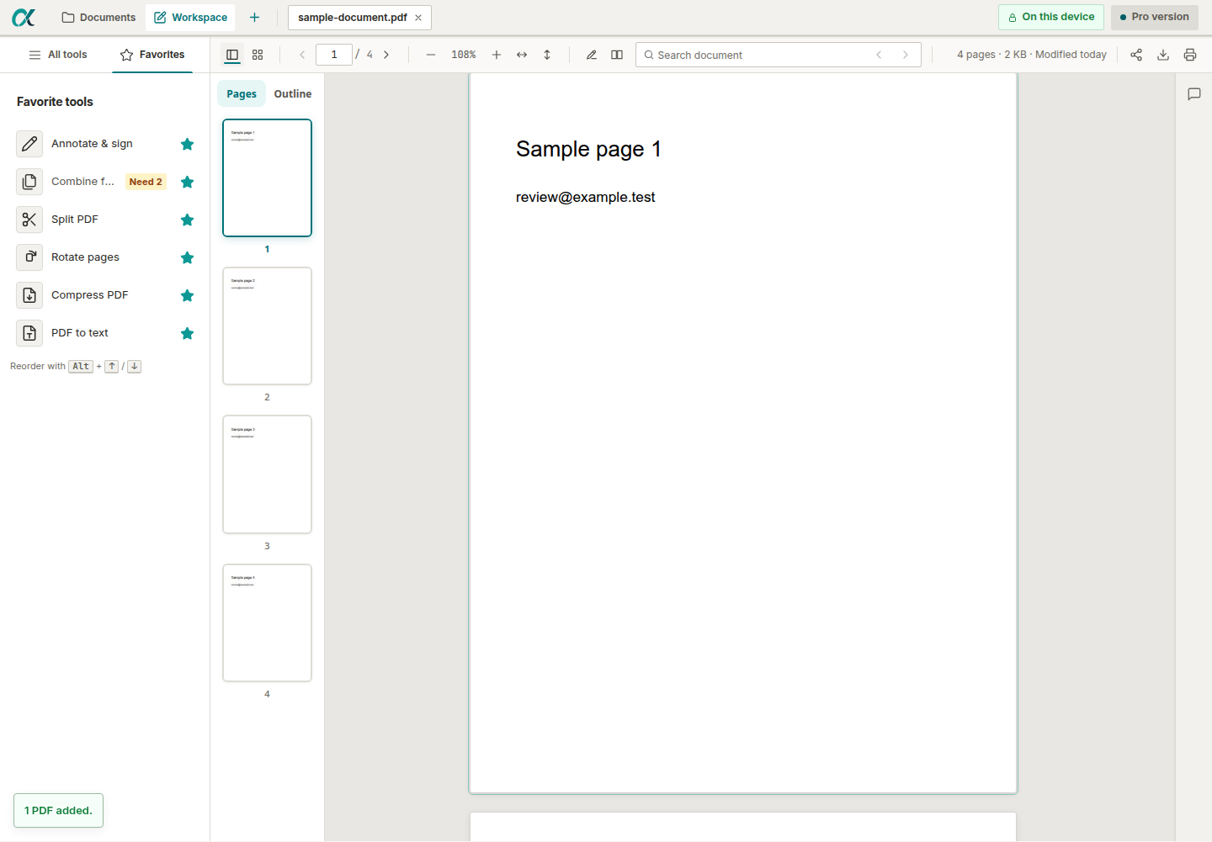This screenshot has width=1212, height=842.
Task: Switch to the Workspace tab
Action: (191, 17)
